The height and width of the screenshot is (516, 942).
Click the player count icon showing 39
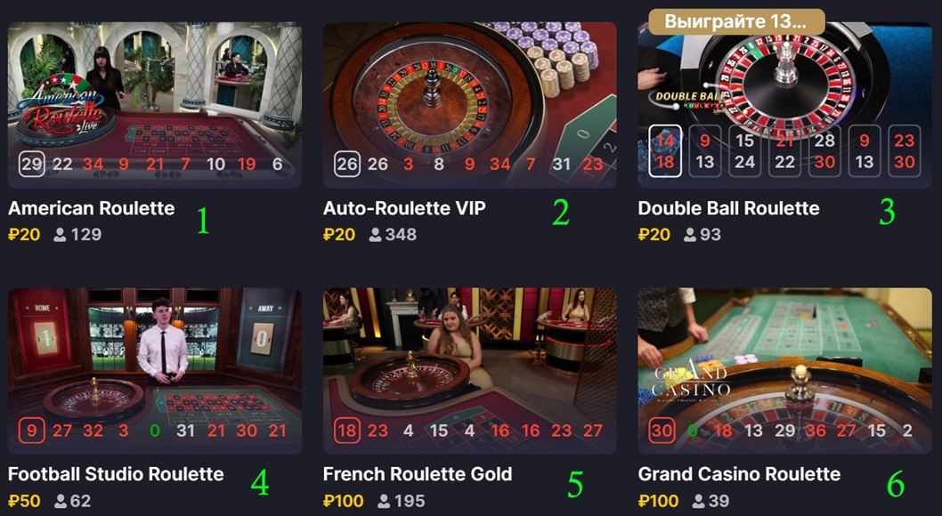[x=698, y=500]
